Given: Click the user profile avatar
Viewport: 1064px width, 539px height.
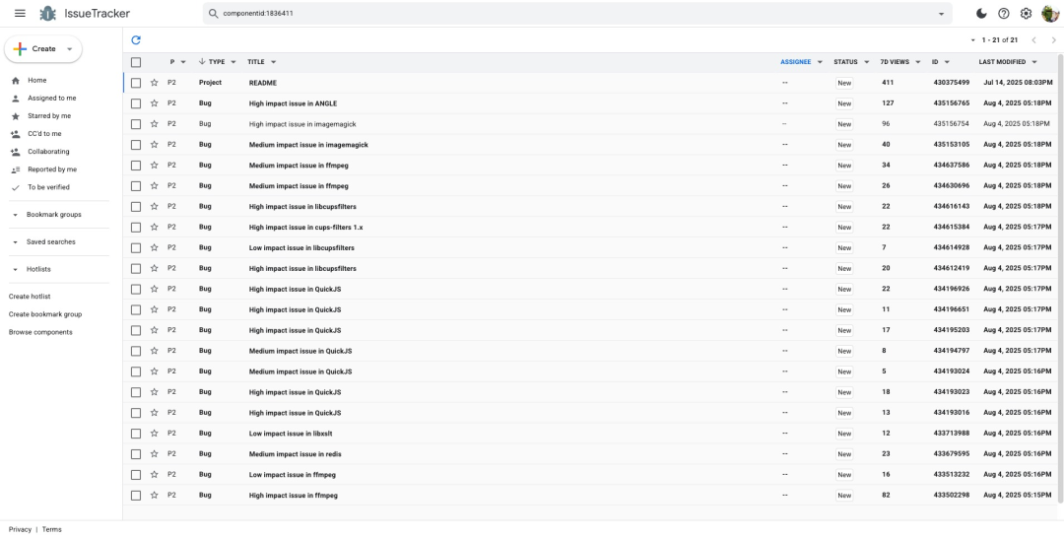Looking at the screenshot, I should coord(1050,14).
